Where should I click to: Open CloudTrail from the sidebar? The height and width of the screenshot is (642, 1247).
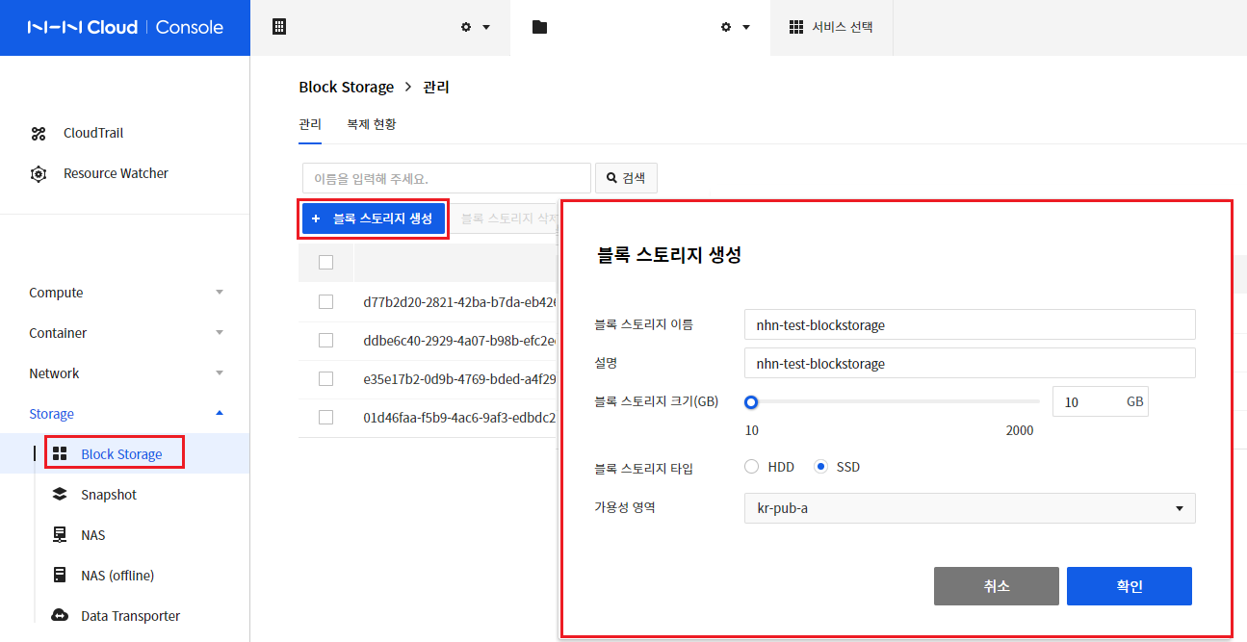[93, 133]
